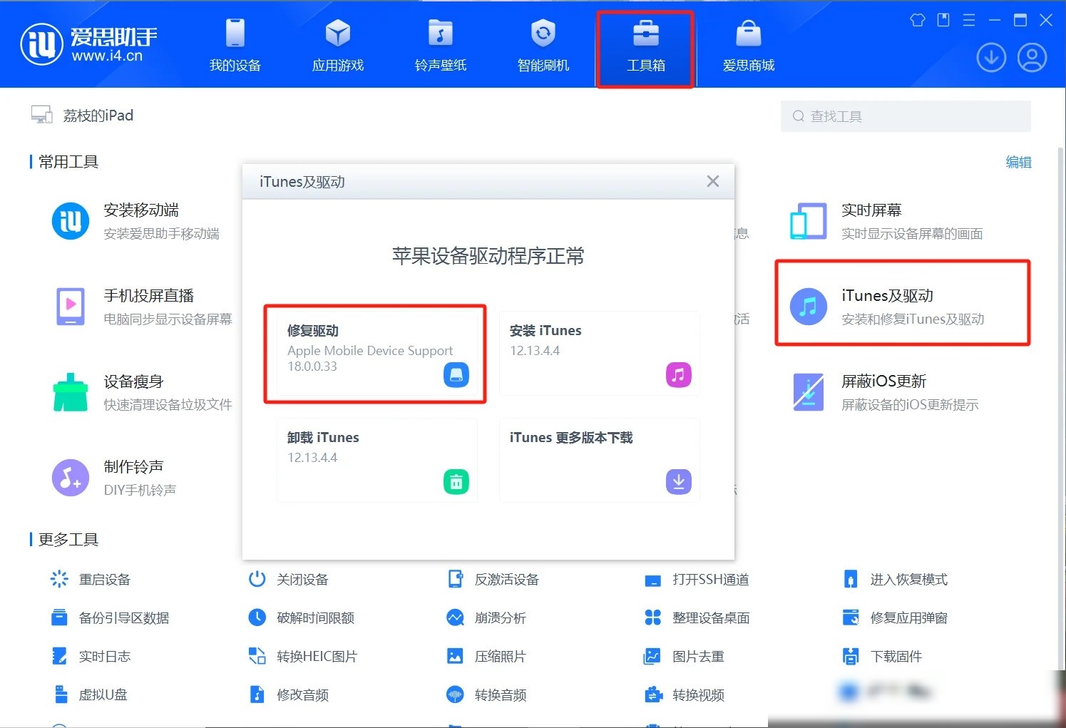This screenshot has height=728, width=1066.
Task: Open the title bar hamburger menu
Action: [x=968, y=20]
